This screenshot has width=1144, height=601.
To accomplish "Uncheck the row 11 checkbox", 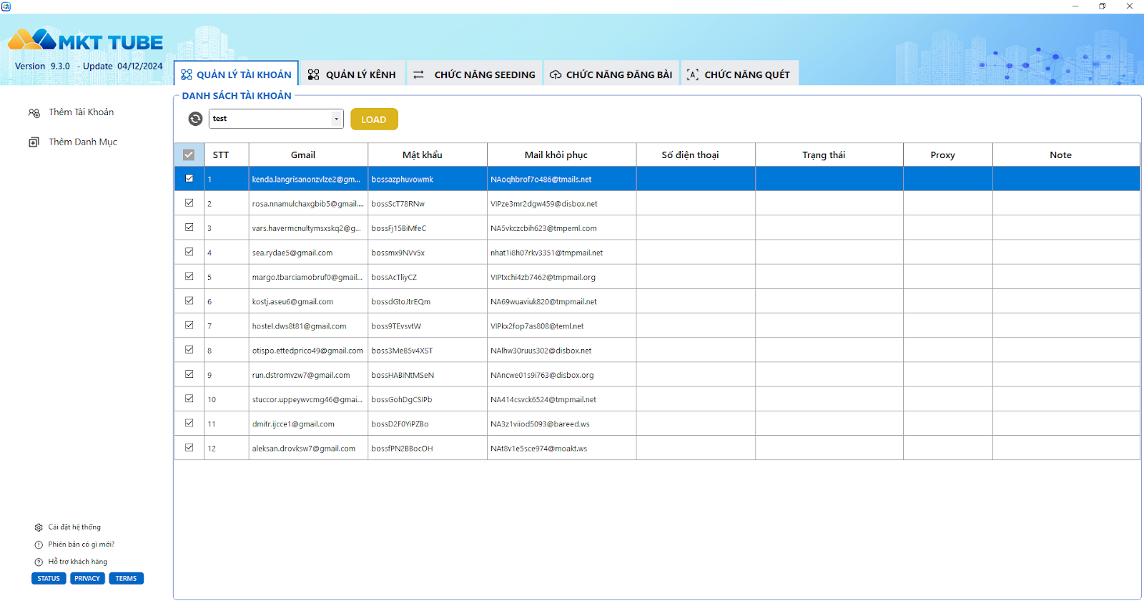I will point(189,422).
